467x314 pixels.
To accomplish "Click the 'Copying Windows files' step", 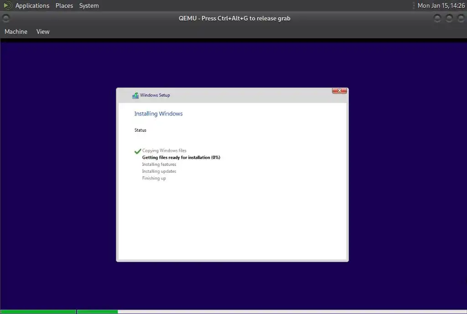I will coord(164,150).
